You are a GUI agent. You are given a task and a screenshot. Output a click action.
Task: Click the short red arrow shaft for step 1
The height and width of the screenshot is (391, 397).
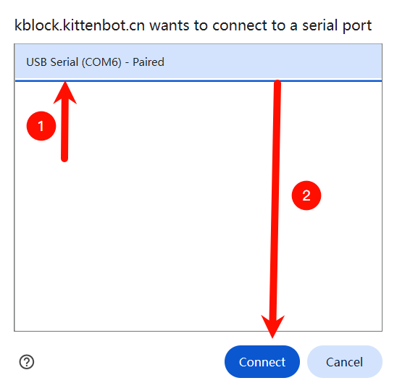click(x=64, y=130)
